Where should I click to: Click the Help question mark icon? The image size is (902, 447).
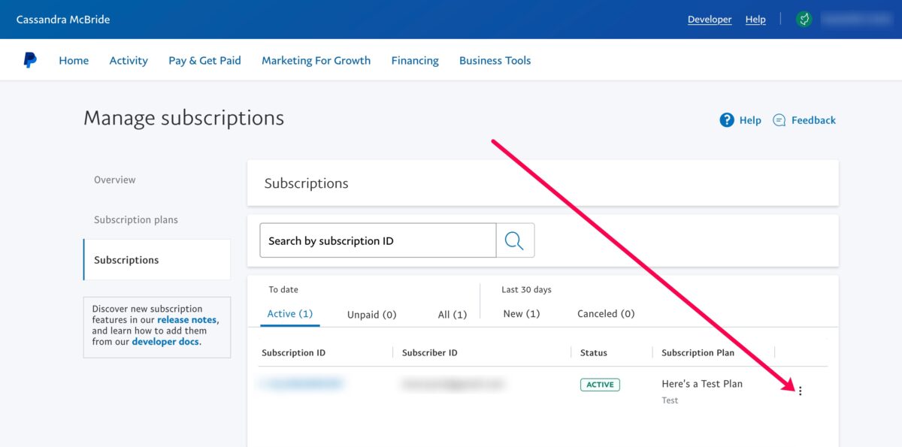(x=727, y=120)
